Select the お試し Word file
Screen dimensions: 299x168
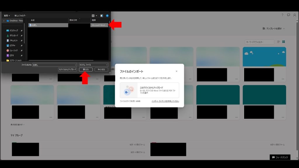tap(35, 25)
